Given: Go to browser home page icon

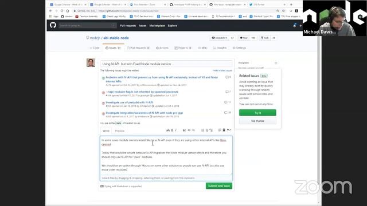Looking at the screenshot, I should click(x=68, y=11).
